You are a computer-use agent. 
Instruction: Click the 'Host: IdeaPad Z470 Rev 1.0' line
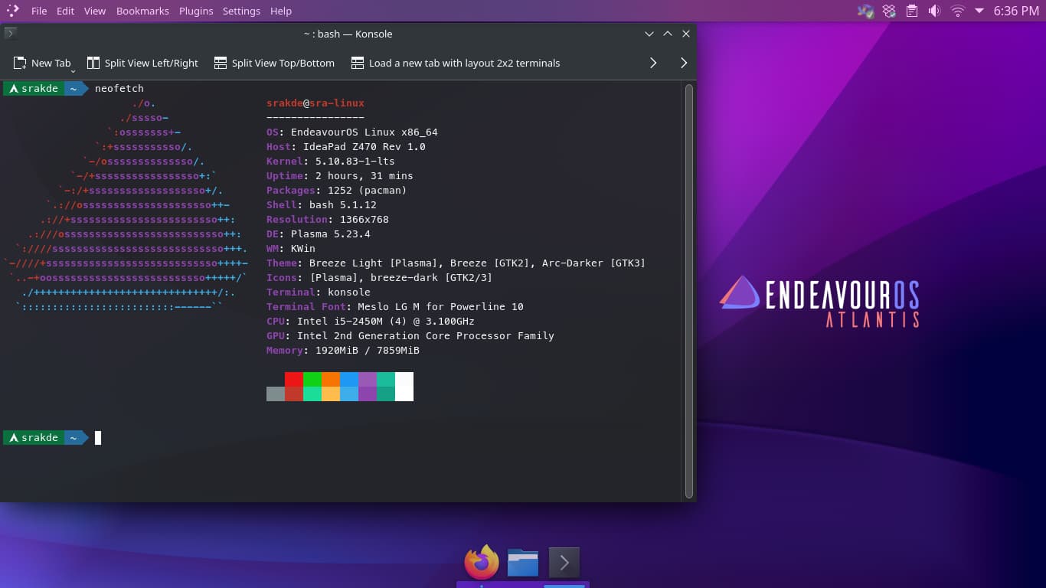[x=346, y=146]
